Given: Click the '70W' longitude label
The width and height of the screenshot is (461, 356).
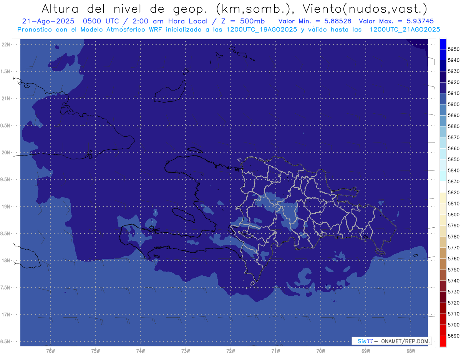Looking at the screenshot, I should [321, 351].
